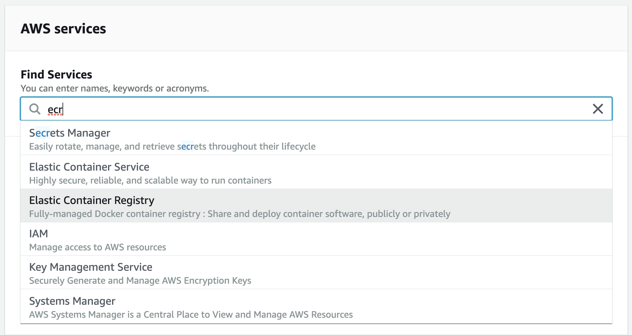Open Elastic Container Service result
This screenshot has width=632, height=335.
point(89,167)
